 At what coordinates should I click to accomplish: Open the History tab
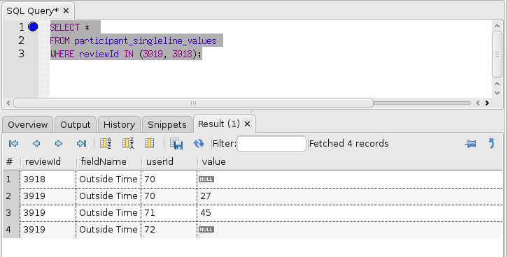(x=119, y=124)
